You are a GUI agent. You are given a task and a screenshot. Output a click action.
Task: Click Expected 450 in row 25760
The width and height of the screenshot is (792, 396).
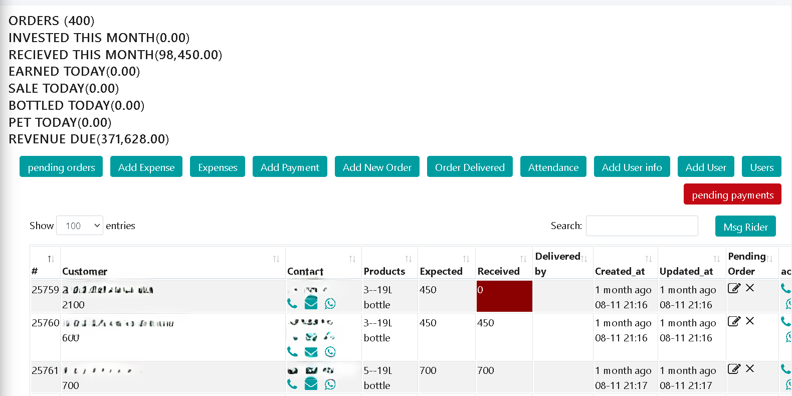click(x=428, y=323)
